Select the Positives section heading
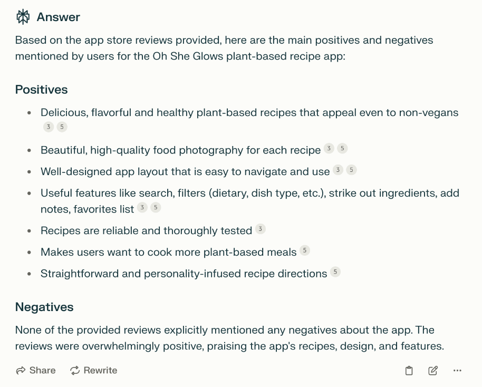Viewport: 482px width, 387px height. click(41, 90)
